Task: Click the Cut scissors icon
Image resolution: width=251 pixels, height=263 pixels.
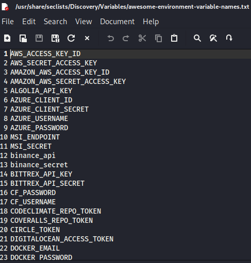Action: click(142, 38)
